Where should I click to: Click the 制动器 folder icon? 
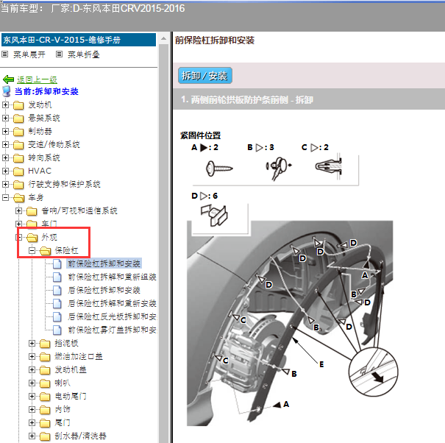pyautogui.click(x=18, y=132)
